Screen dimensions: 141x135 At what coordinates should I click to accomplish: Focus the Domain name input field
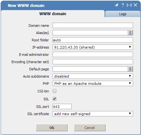coord(93,26)
